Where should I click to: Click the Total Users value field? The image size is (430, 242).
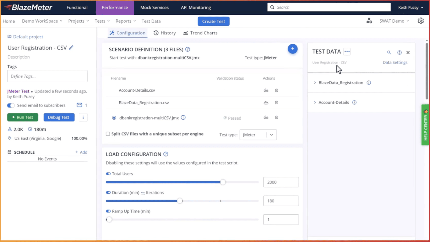281,182
